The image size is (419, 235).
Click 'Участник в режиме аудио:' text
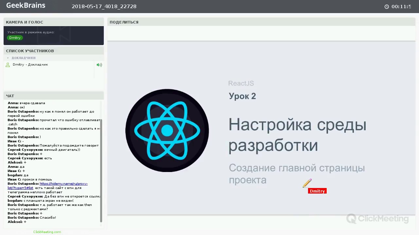pyautogui.click(x=31, y=32)
